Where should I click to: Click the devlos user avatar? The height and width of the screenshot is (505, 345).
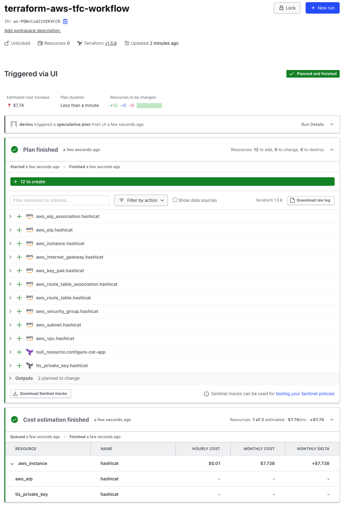tap(14, 124)
